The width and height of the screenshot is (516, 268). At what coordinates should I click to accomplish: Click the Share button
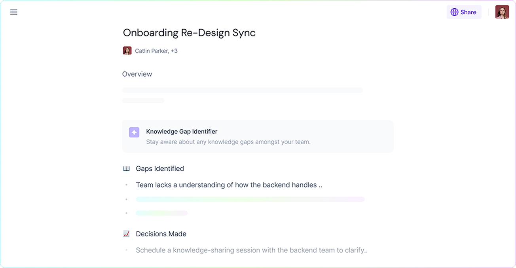point(464,12)
